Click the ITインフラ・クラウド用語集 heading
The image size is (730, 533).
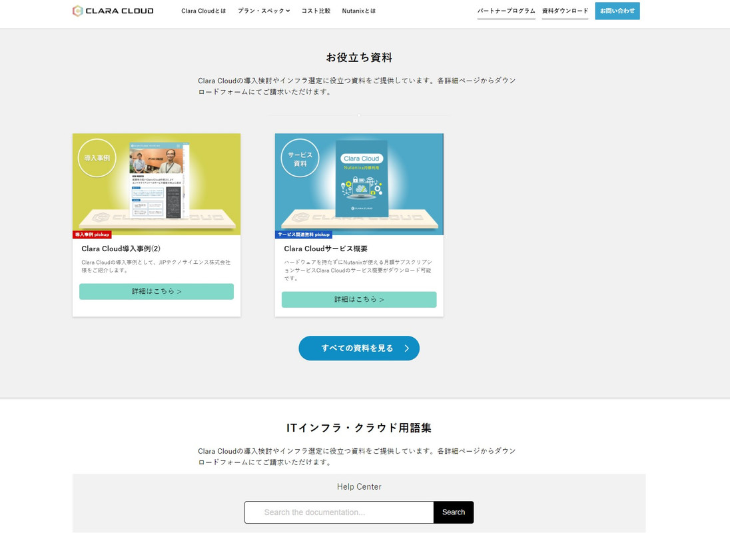pos(359,428)
